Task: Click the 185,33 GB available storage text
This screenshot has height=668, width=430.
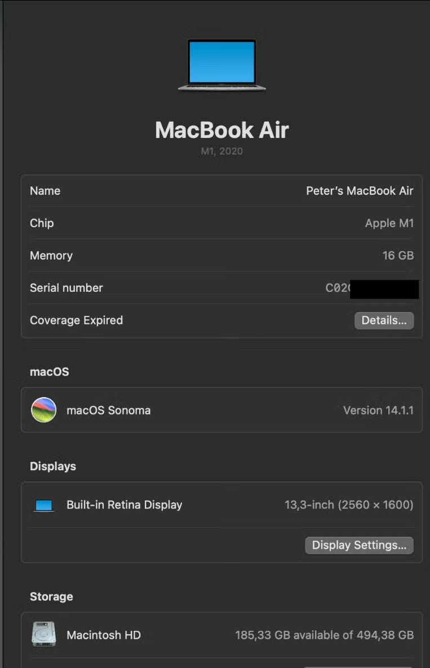Action: coord(324,635)
